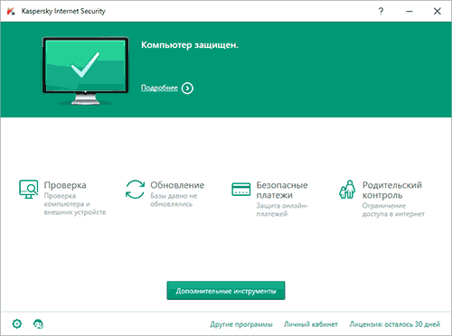Minimize the Kaspersky window

coord(410,12)
